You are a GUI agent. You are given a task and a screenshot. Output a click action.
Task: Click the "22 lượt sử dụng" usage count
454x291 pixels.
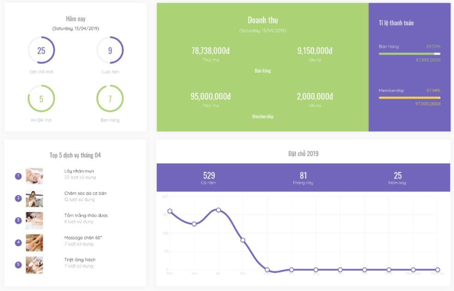pyautogui.click(x=80, y=177)
